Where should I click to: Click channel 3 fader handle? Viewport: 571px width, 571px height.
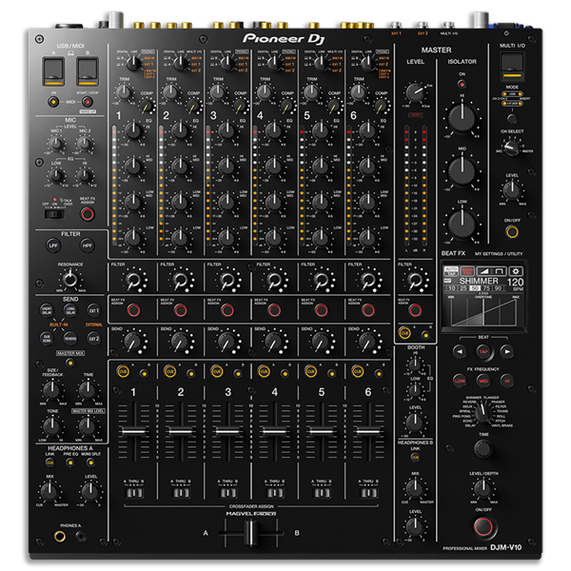tap(227, 431)
